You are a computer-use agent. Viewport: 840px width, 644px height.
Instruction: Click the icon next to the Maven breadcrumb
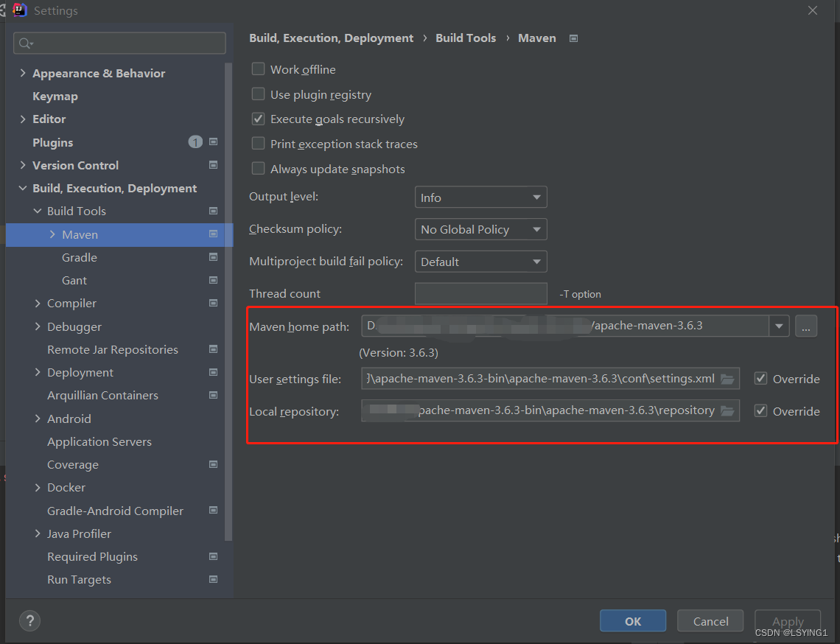573,38
